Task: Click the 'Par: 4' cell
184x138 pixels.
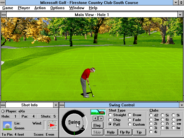Action: pyautogui.click(x=28, y=116)
